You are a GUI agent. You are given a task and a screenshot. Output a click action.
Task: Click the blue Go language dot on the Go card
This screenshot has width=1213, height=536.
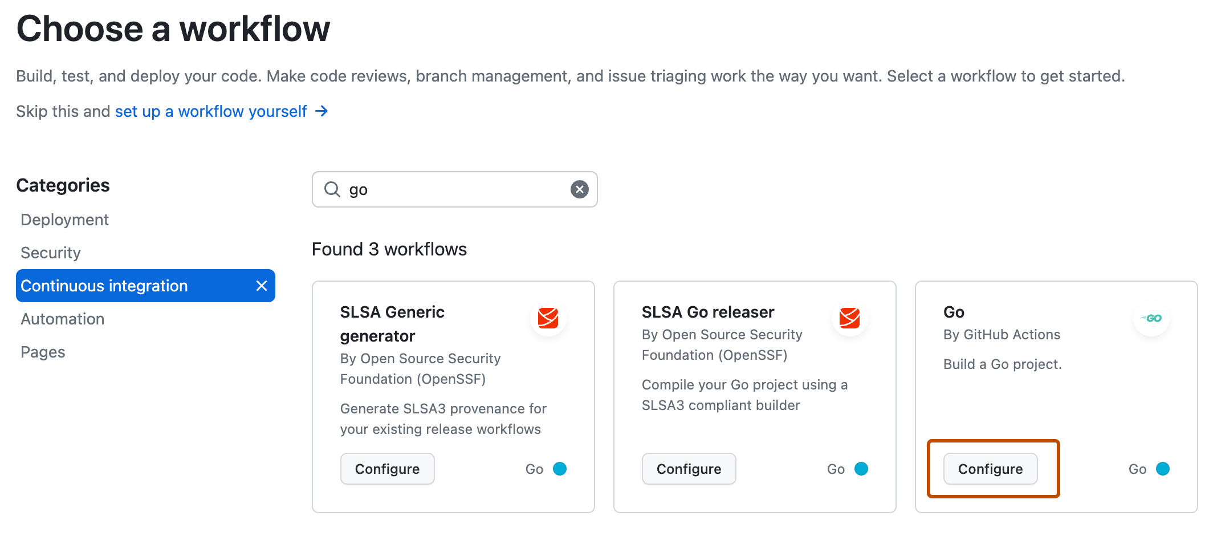tap(1163, 469)
